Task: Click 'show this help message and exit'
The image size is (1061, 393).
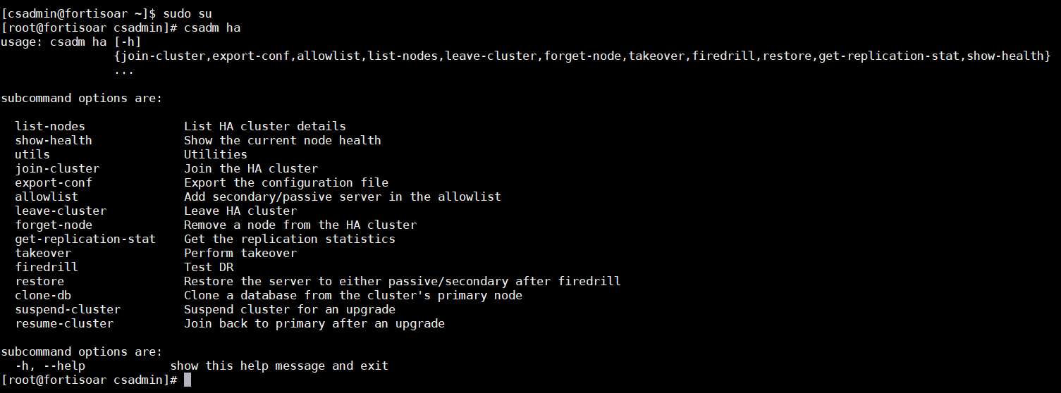Action: pyautogui.click(x=278, y=366)
